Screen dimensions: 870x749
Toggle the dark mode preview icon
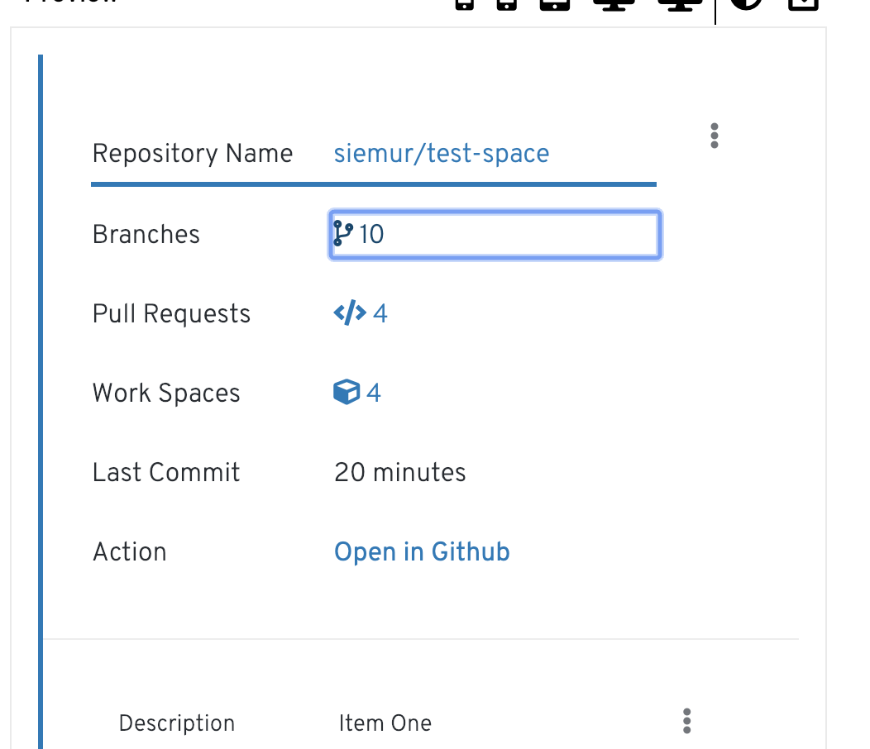(x=747, y=8)
